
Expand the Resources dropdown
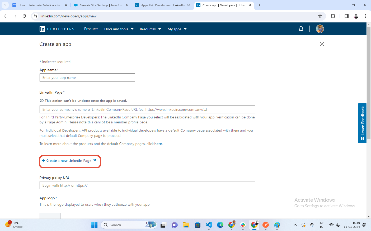[x=150, y=29]
